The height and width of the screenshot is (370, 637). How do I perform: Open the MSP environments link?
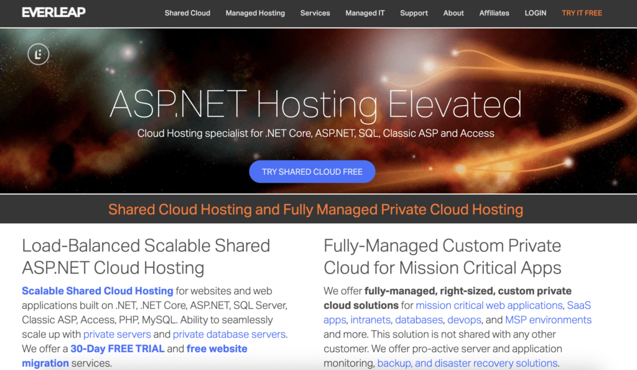[x=548, y=320]
